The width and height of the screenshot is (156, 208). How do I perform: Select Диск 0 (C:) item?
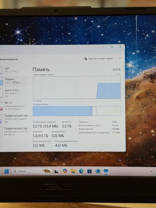(x=14, y=93)
